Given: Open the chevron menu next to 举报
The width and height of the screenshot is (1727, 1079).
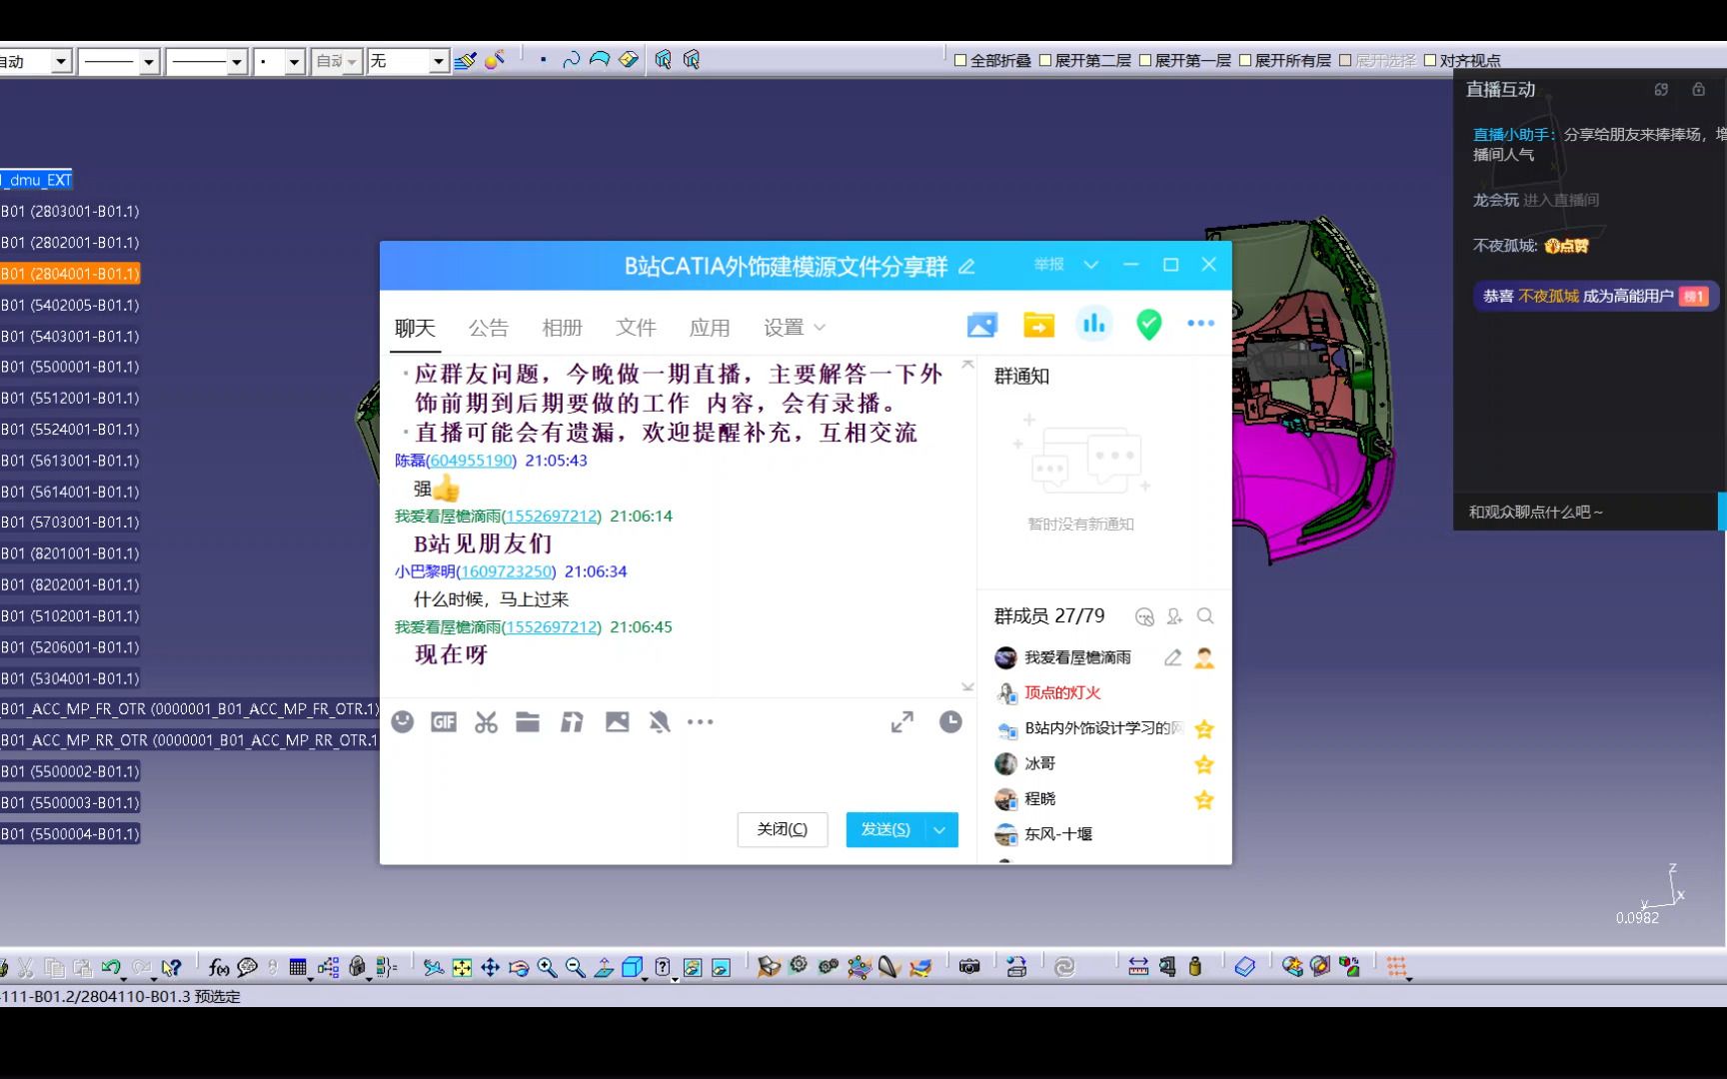Looking at the screenshot, I should point(1091,265).
